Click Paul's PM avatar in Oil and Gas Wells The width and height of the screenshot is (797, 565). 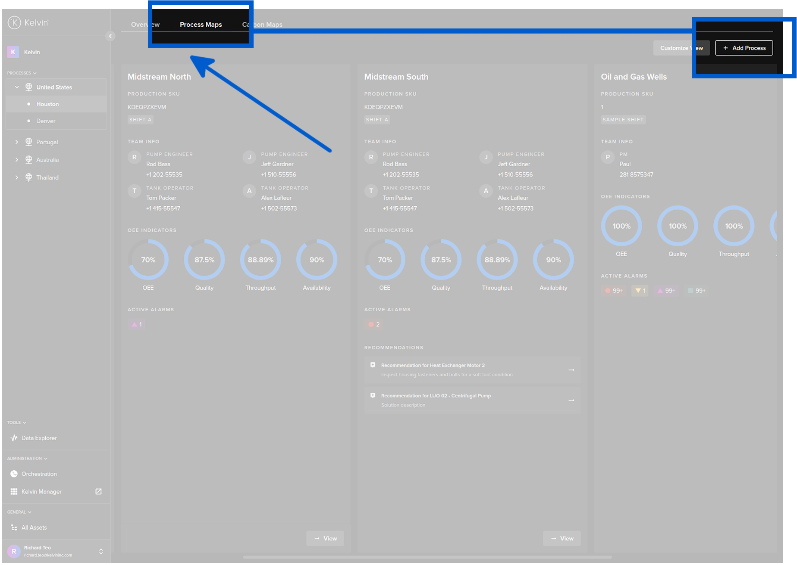pos(607,158)
